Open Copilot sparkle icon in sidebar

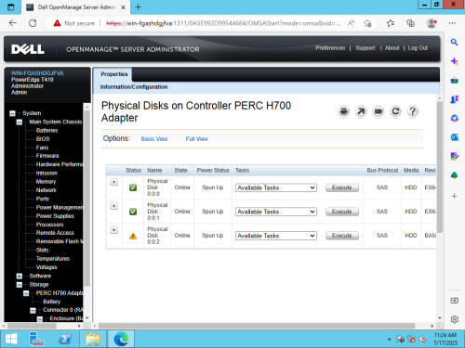click(454, 61)
